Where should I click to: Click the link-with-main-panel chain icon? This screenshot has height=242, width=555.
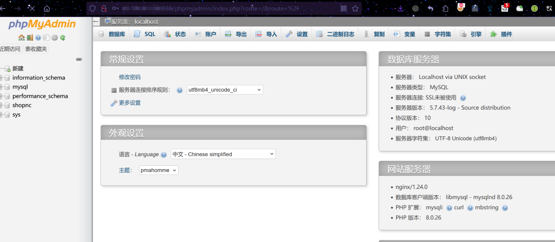(x=79, y=59)
